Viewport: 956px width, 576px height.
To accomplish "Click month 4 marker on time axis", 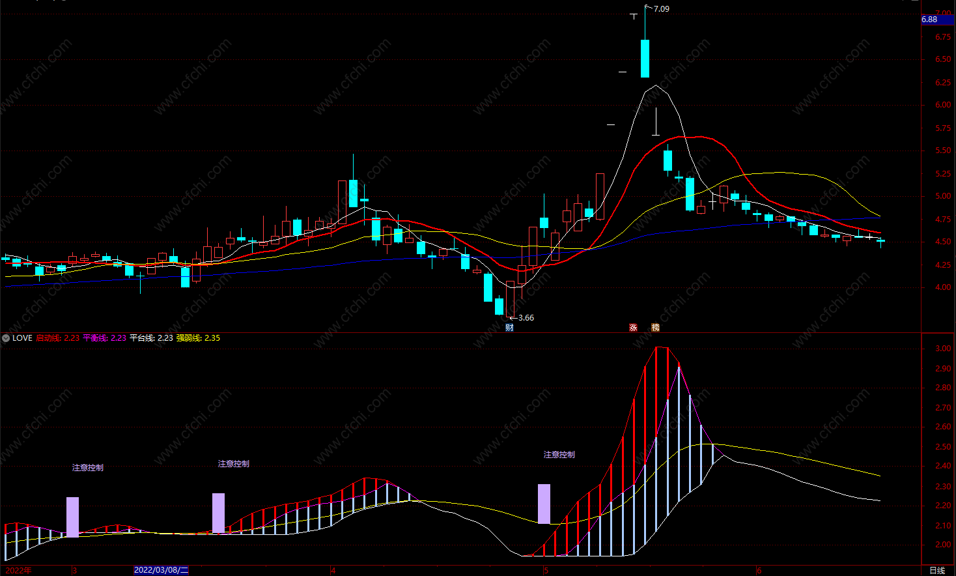I will pos(333,570).
